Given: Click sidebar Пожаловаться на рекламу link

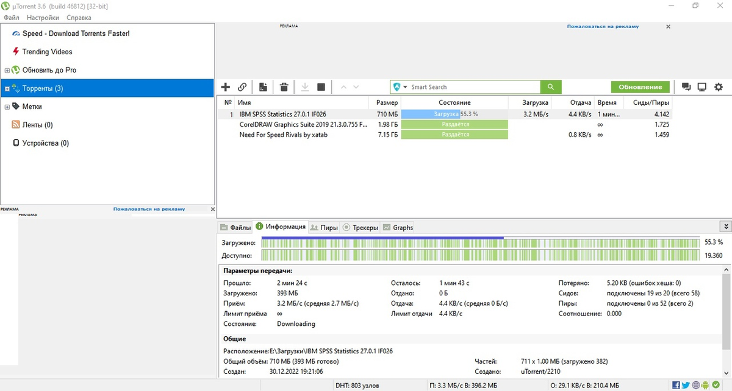Looking at the screenshot, I should pyautogui.click(x=149, y=209).
